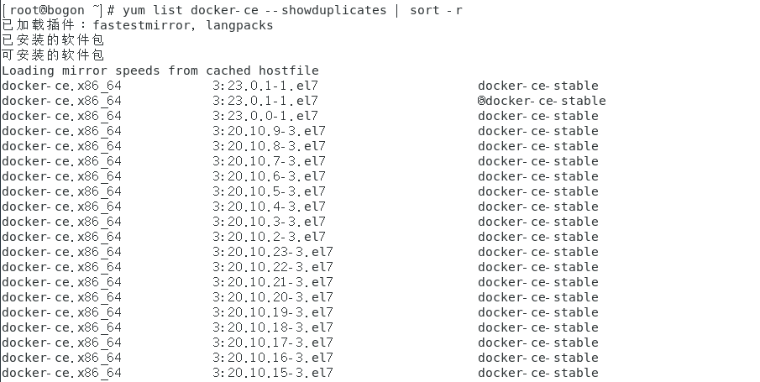Screen dimensions: 760x382
Task: Click the fastestmirror, langpacks plugin line
Action: (x=138, y=25)
